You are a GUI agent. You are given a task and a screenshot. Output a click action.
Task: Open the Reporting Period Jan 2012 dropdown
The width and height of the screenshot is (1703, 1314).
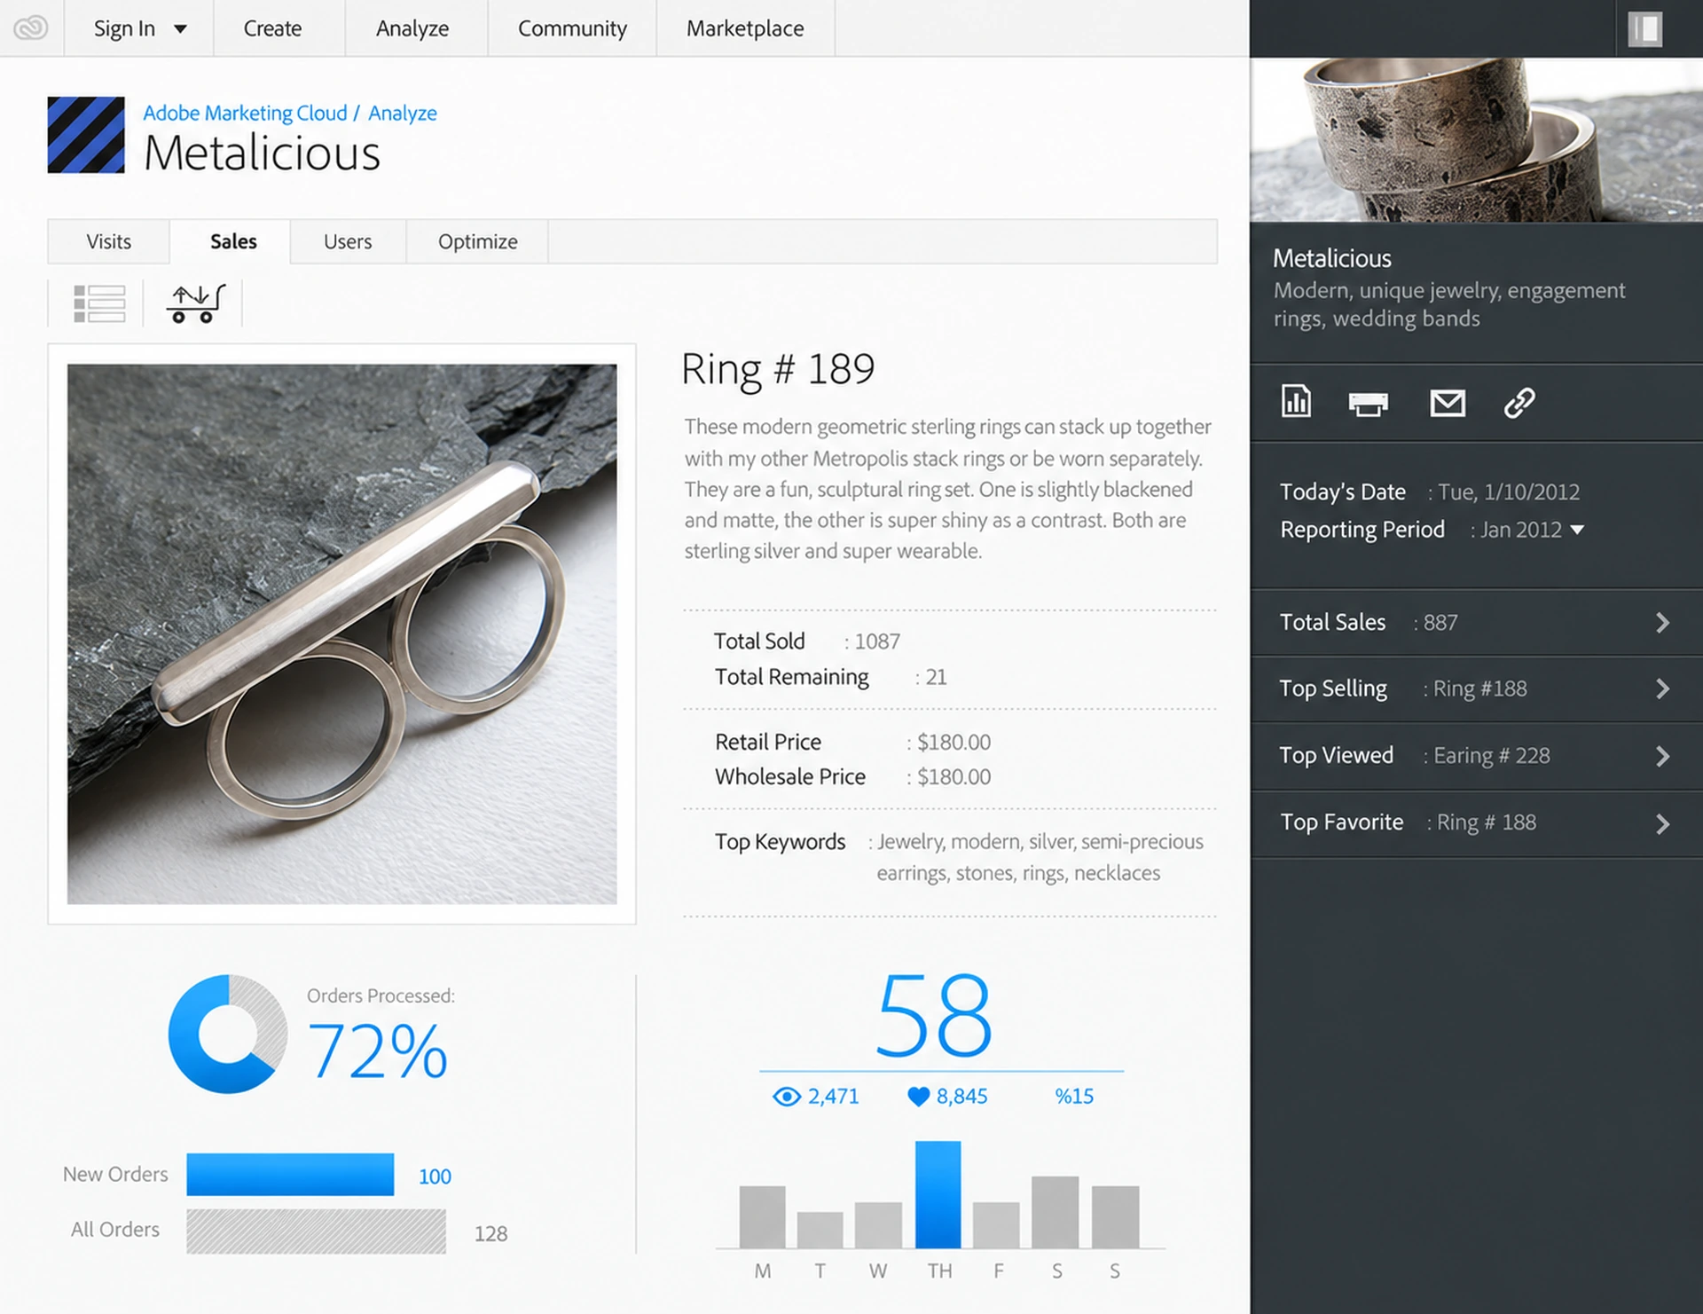point(1532,530)
